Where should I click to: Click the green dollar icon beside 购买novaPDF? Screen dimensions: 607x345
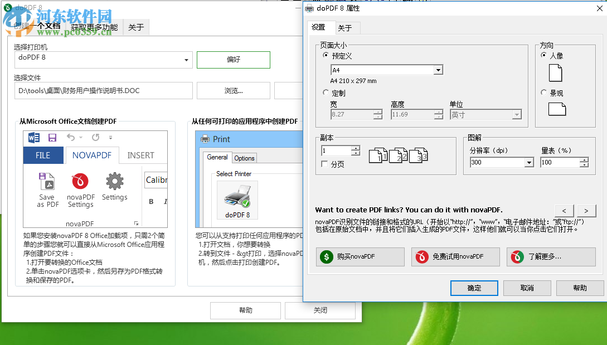pos(326,257)
